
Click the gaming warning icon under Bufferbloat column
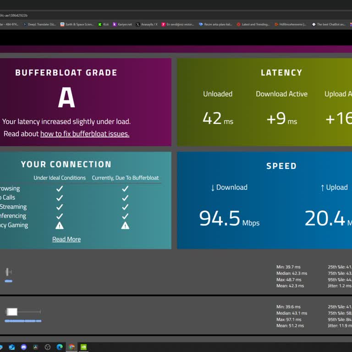point(125,225)
